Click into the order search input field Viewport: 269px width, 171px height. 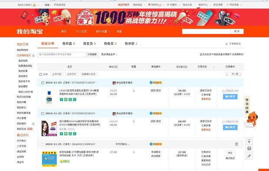(x=62, y=54)
